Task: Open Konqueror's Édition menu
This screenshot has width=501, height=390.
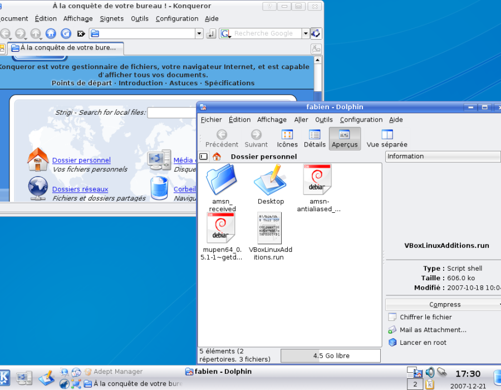Action: pyautogui.click(x=46, y=18)
